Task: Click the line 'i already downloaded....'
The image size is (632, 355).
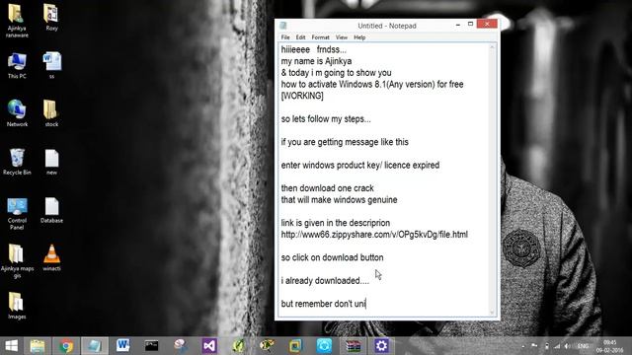Action: click(325, 280)
